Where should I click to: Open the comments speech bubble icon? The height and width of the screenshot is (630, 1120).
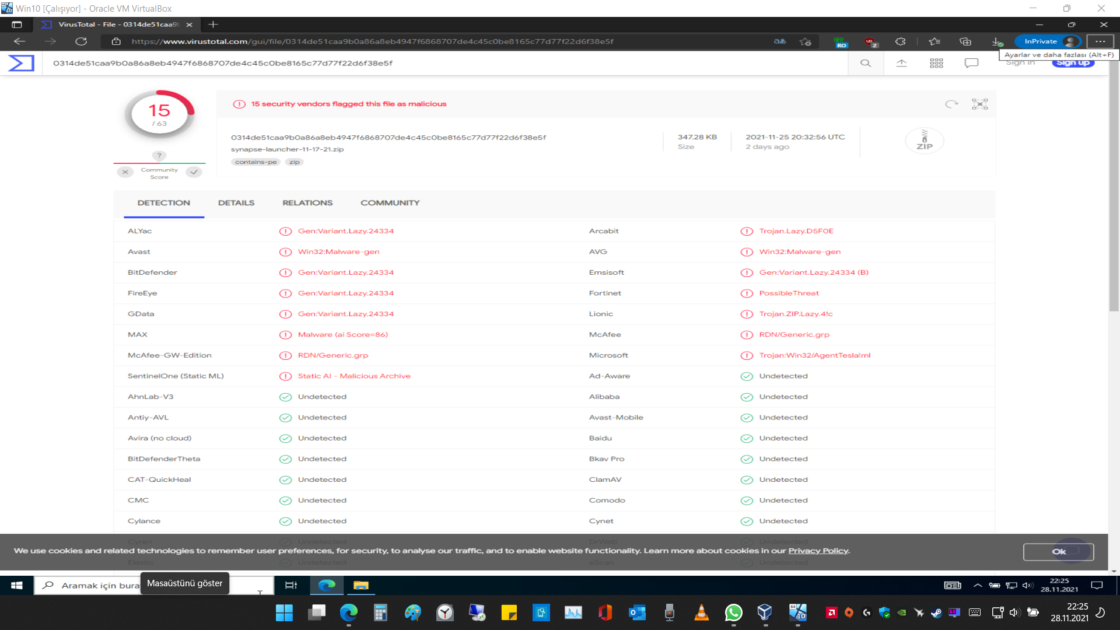click(x=971, y=63)
